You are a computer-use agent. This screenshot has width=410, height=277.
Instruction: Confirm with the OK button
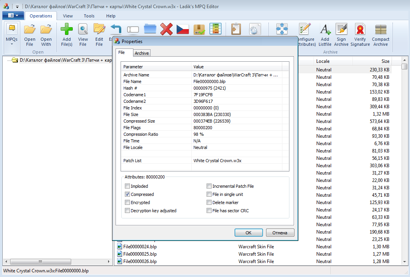click(249, 233)
